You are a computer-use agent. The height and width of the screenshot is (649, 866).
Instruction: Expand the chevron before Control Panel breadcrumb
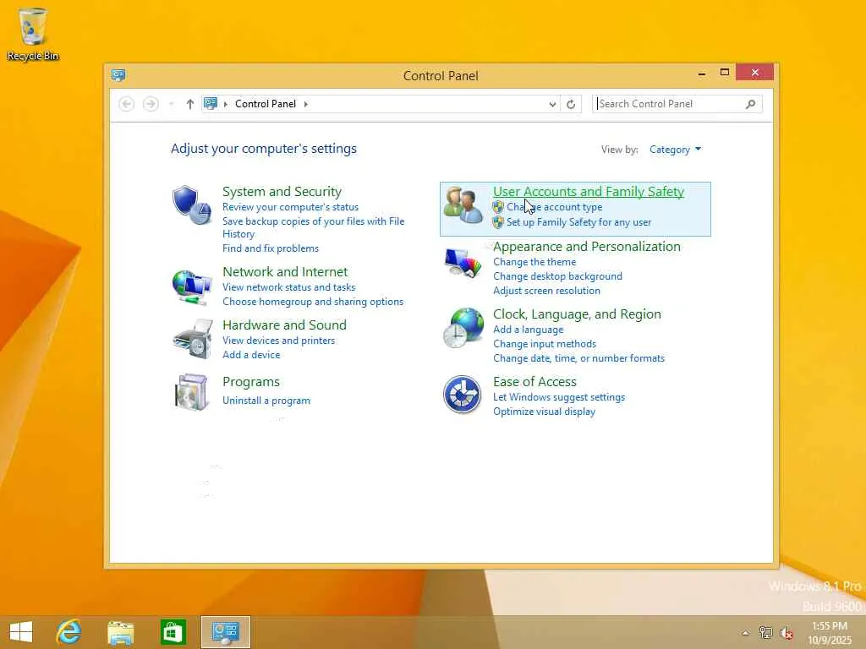click(x=225, y=104)
